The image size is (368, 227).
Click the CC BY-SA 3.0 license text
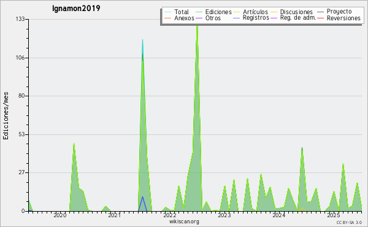tap(349, 222)
